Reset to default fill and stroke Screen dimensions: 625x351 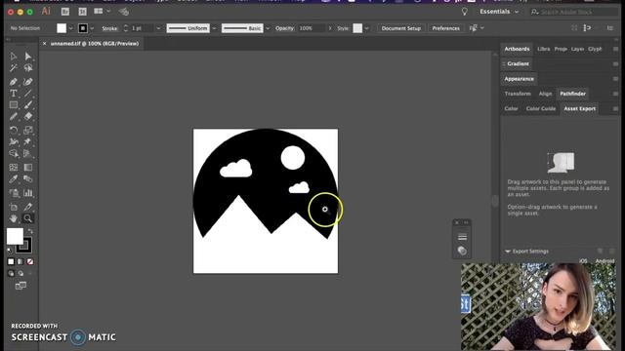point(10,250)
